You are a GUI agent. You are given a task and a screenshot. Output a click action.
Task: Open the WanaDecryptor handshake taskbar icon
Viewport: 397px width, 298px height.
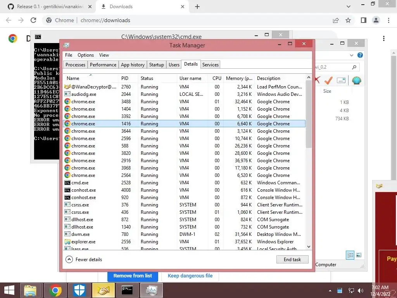coord(104,290)
